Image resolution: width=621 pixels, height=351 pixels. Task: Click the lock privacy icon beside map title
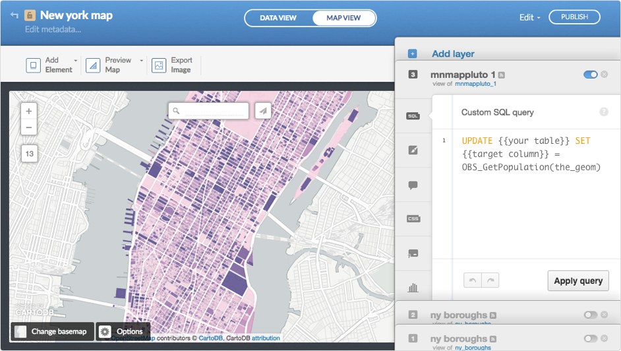tap(30, 15)
